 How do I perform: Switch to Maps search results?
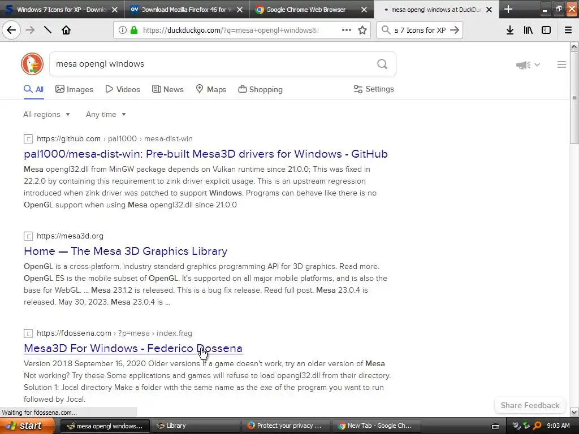(211, 89)
